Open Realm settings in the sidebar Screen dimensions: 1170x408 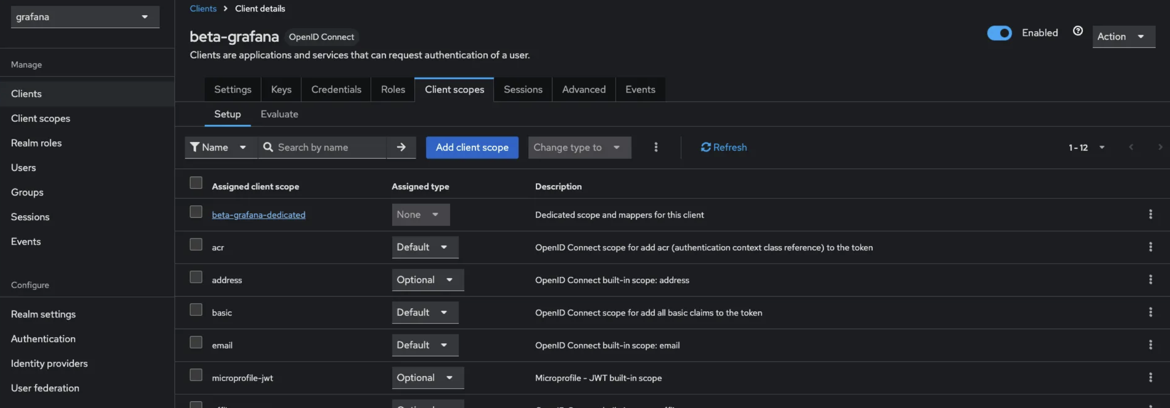[x=87, y=314]
